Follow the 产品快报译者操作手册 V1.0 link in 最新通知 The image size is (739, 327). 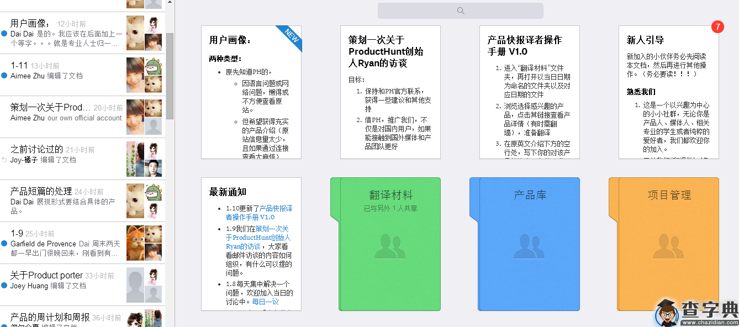pos(259,213)
